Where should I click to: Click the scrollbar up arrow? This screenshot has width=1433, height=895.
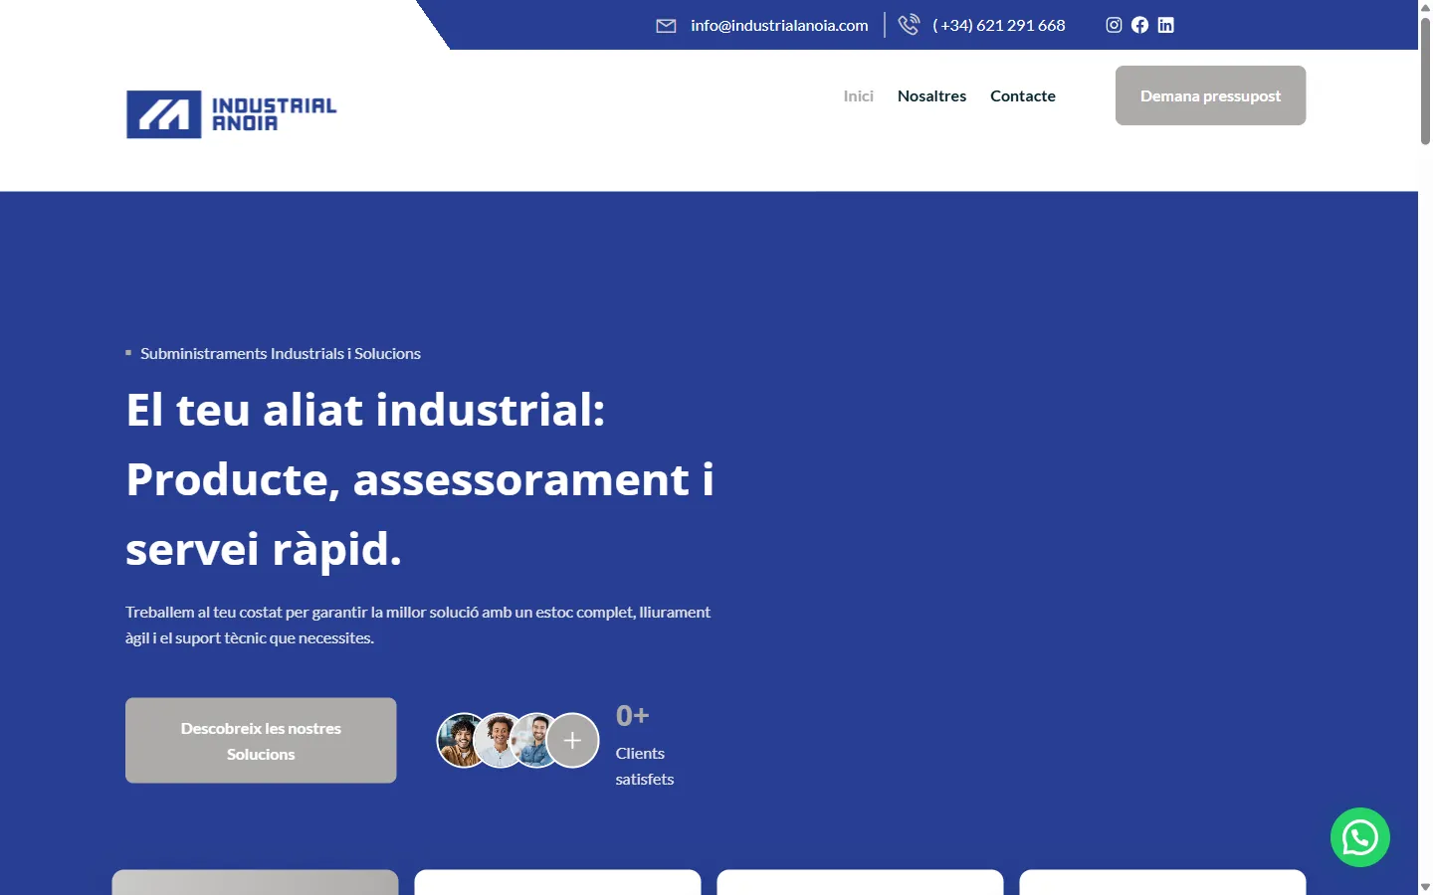(x=1425, y=8)
